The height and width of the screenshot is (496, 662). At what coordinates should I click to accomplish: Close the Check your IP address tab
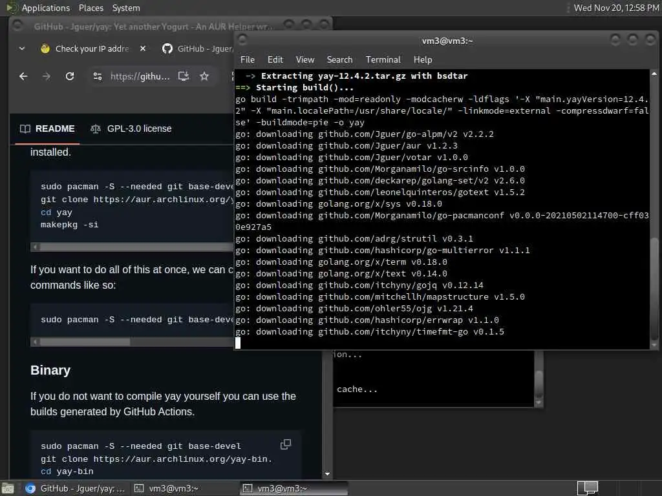point(143,48)
